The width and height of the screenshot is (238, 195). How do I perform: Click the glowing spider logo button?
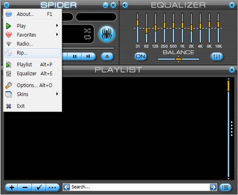pyautogui.click(x=107, y=34)
